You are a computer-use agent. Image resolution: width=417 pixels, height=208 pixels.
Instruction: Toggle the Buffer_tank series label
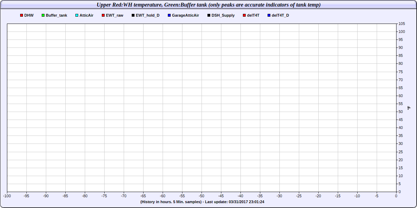coord(56,16)
